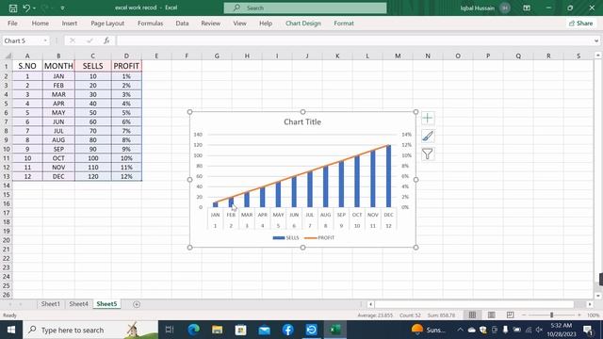603x339 pixels.
Task: Open the File menu
Action: [12, 24]
